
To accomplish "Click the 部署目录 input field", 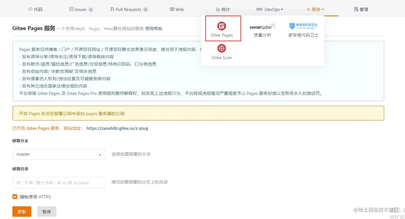I will pyautogui.click(x=59, y=182).
